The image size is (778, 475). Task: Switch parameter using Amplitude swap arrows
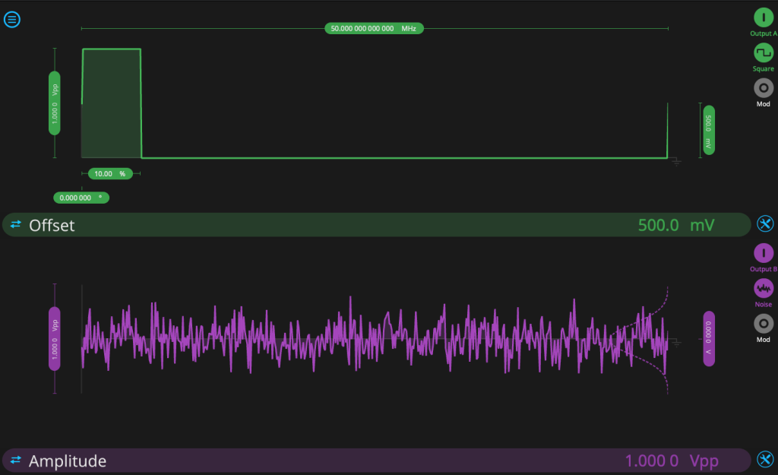pos(16,461)
